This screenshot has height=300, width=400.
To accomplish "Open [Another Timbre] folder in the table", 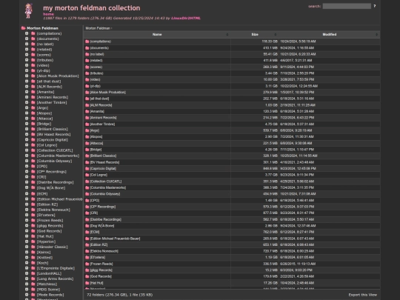I will click(102, 124).
